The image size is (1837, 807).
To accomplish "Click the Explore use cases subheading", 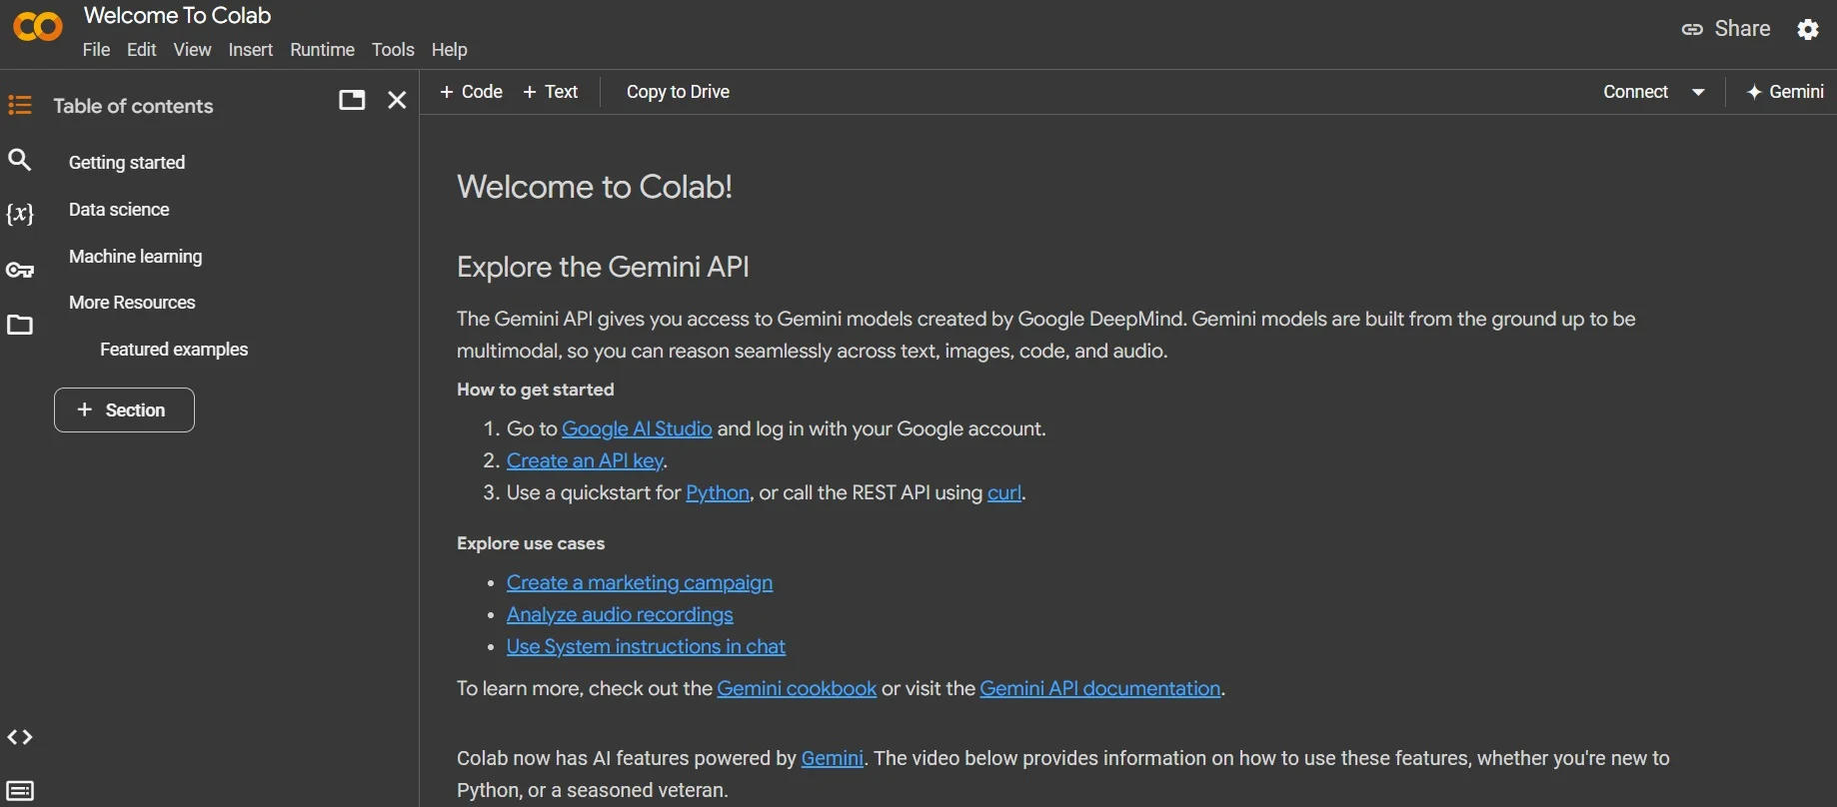I will tap(531, 544).
